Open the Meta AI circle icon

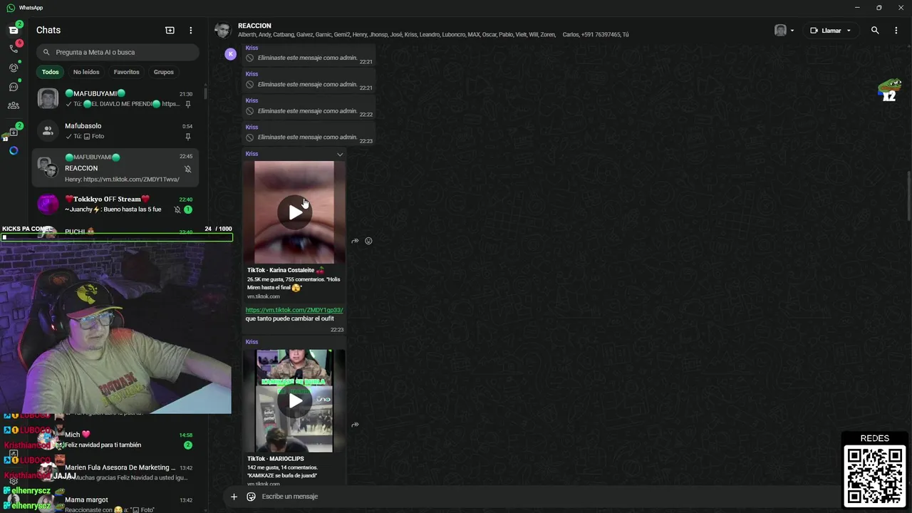coord(13,150)
